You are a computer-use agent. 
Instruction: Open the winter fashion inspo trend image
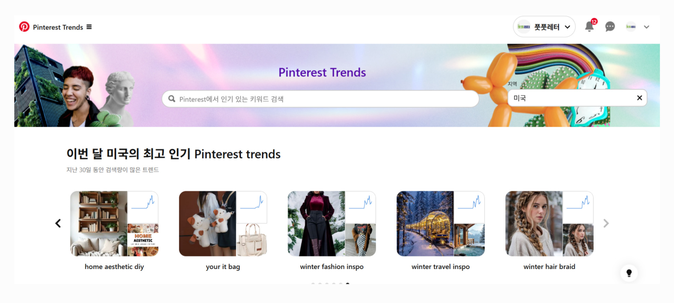pos(316,224)
